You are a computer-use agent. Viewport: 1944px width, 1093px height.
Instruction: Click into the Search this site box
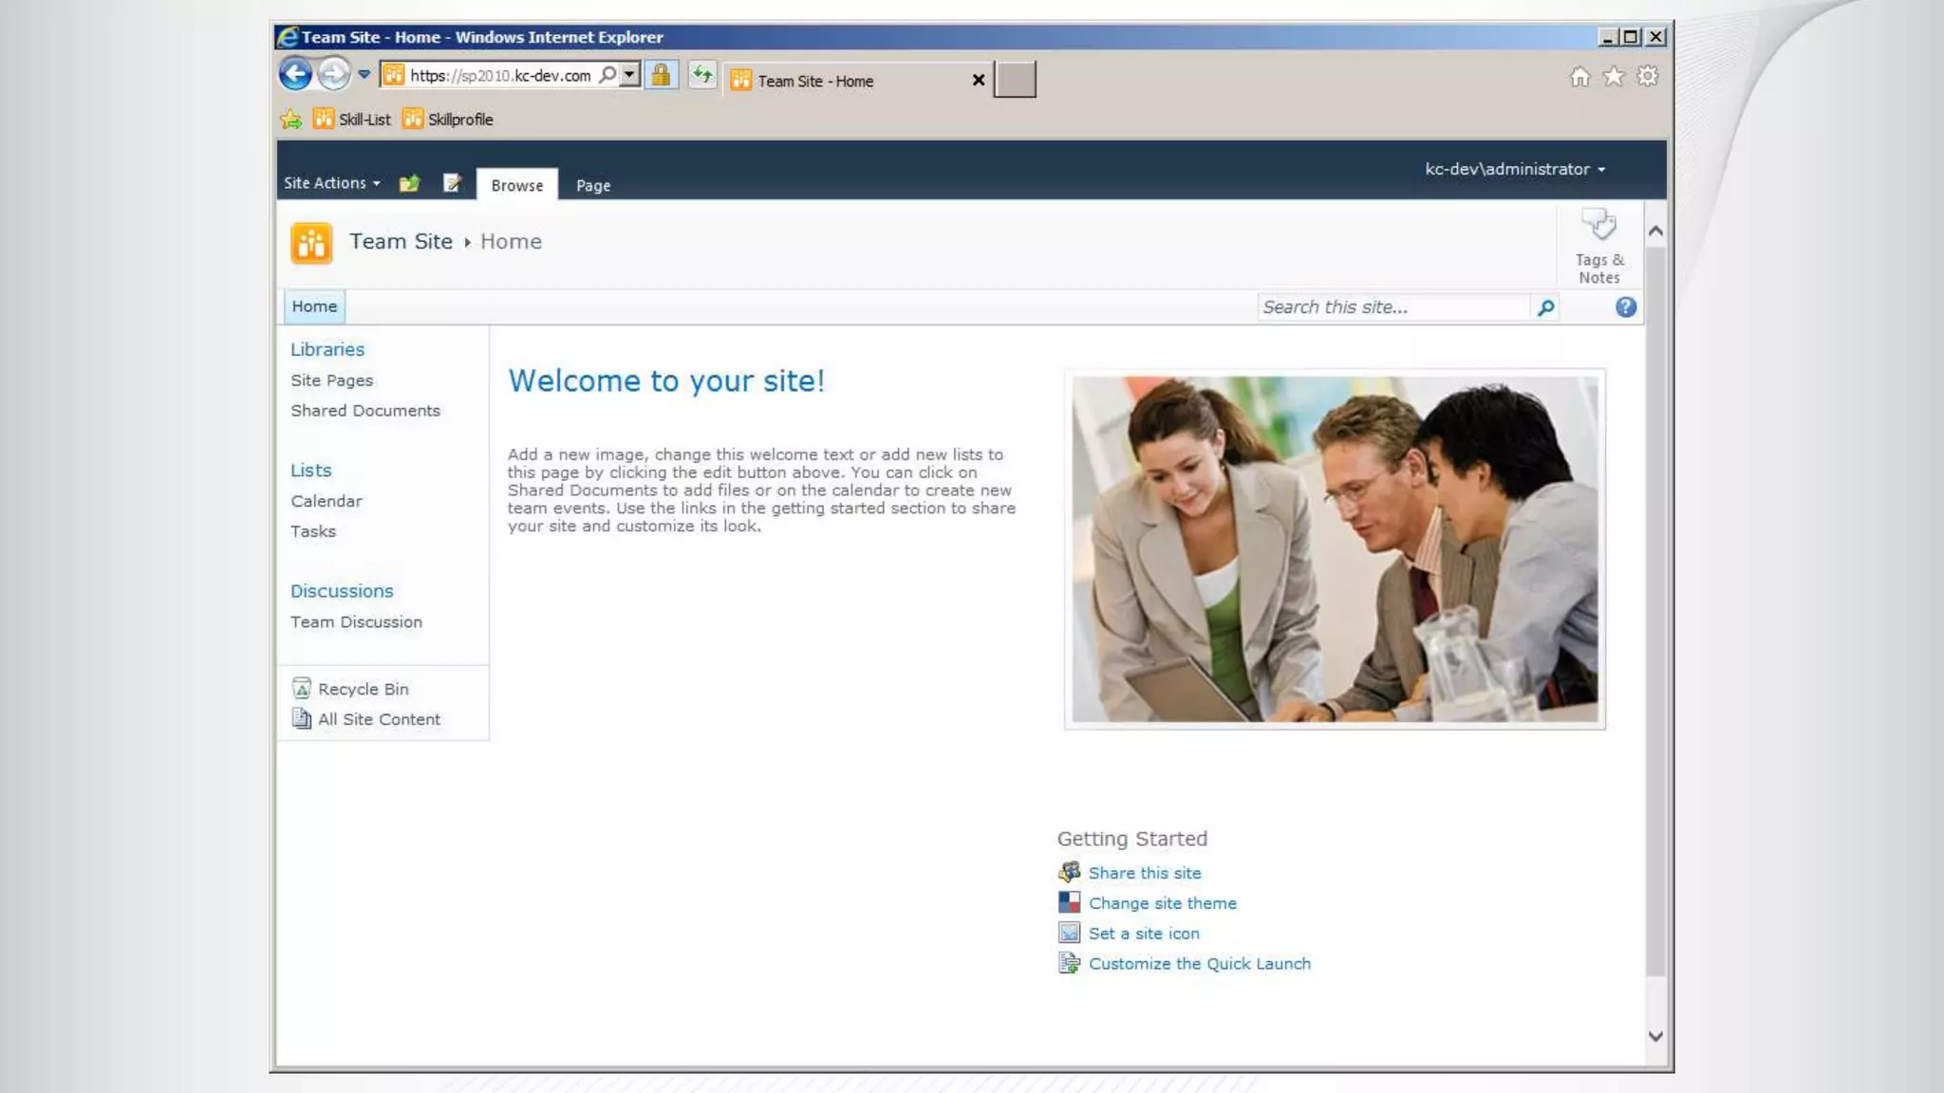[1392, 307]
